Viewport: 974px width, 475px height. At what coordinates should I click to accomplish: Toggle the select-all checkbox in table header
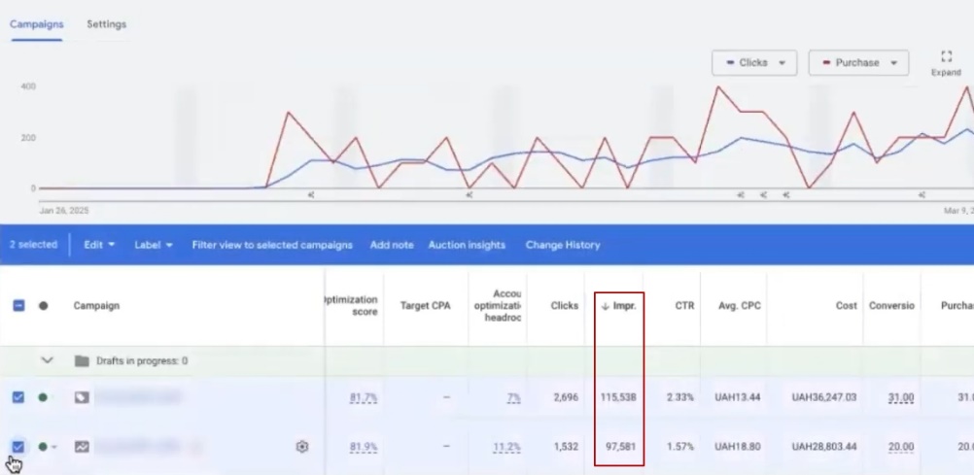coord(18,306)
